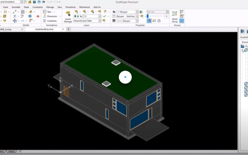
Task: Click the Split icon with dashed blue line
Action: pos(23,21)
